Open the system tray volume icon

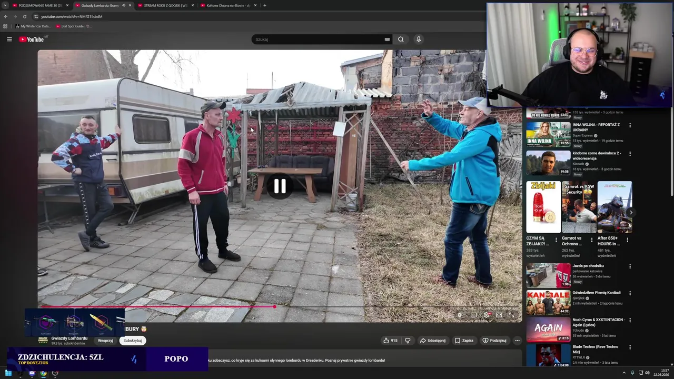tap(648, 373)
